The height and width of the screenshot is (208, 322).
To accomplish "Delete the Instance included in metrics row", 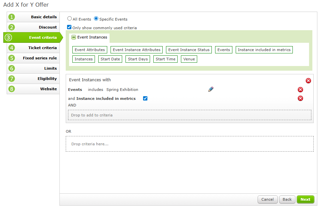I will click(x=300, y=98).
